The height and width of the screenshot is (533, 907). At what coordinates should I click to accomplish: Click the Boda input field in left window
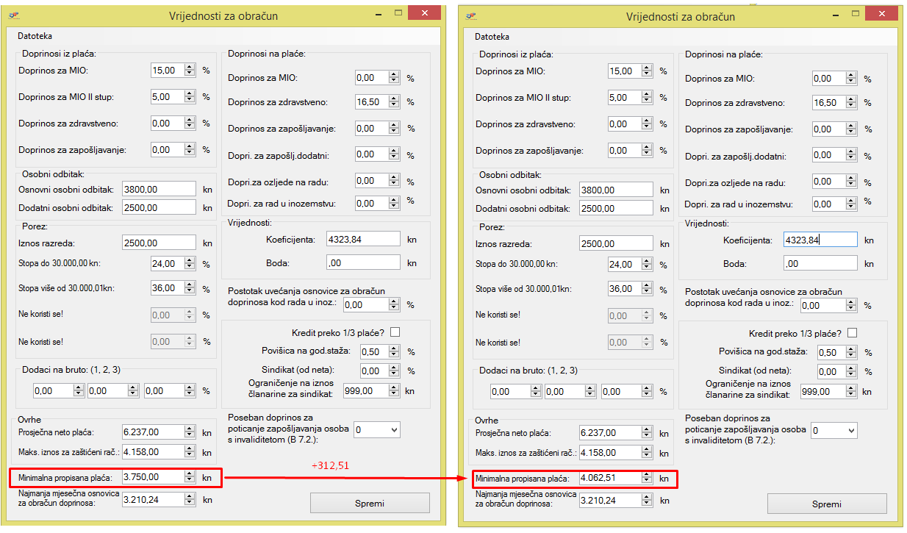coord(363,262)
